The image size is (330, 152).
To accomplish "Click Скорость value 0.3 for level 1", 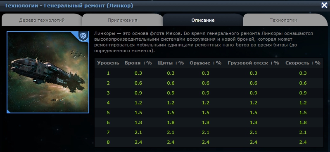I will pyautogui.click(x=303, y=73).
